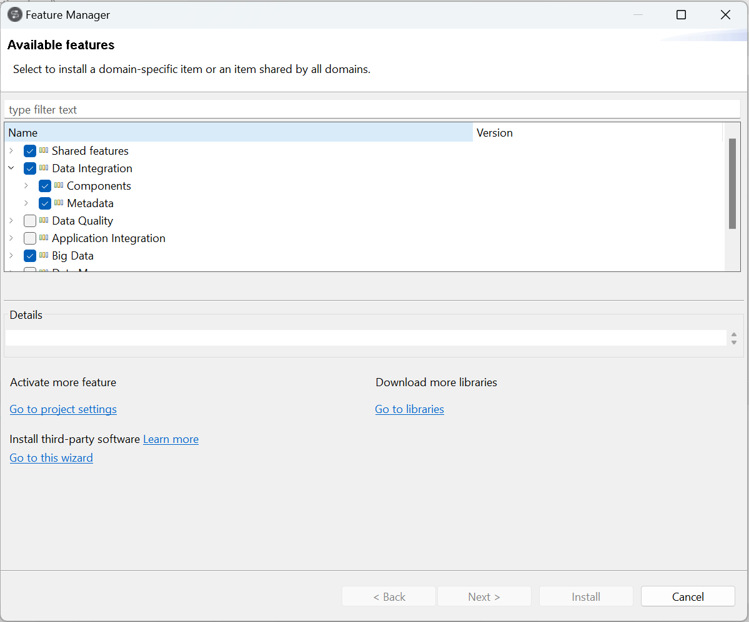Click the Metadata feature icon
Screen dimensions: 749x622
pos(58,203)
